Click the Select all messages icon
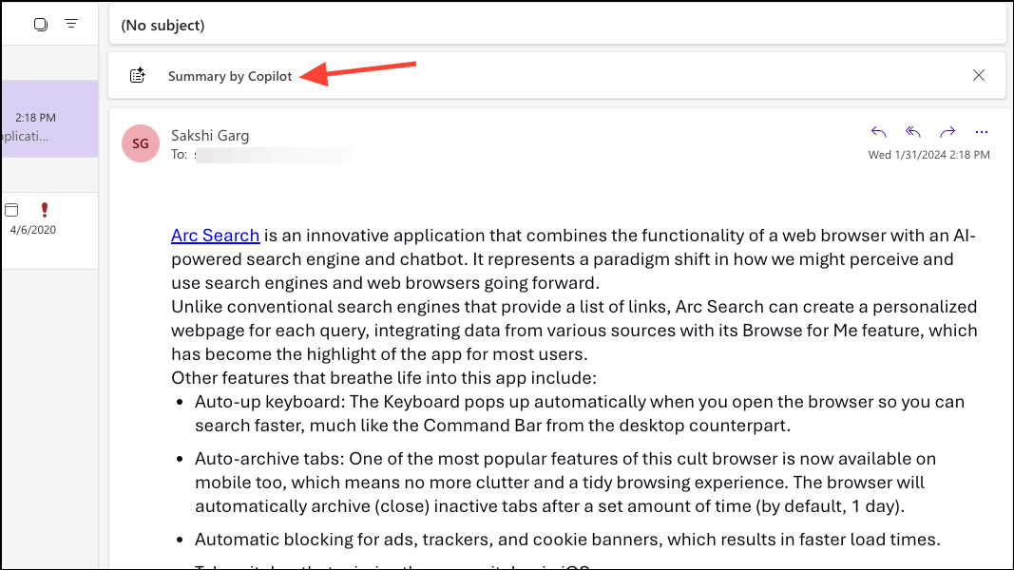This screenshot has height=570, width=1014. click(x=41, y=25)
